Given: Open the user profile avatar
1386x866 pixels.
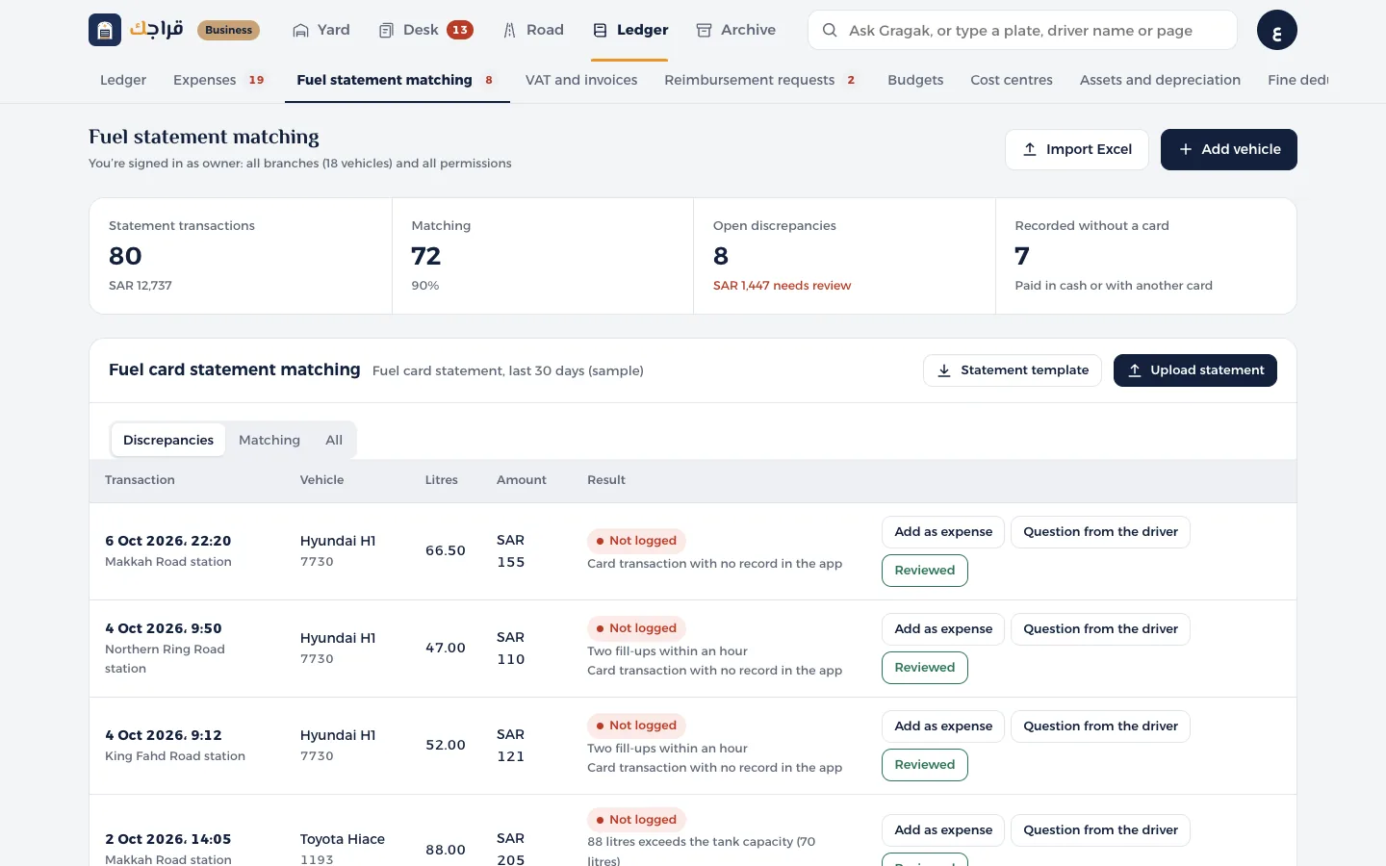Looking at the screenshot, I should point(1276,30).
